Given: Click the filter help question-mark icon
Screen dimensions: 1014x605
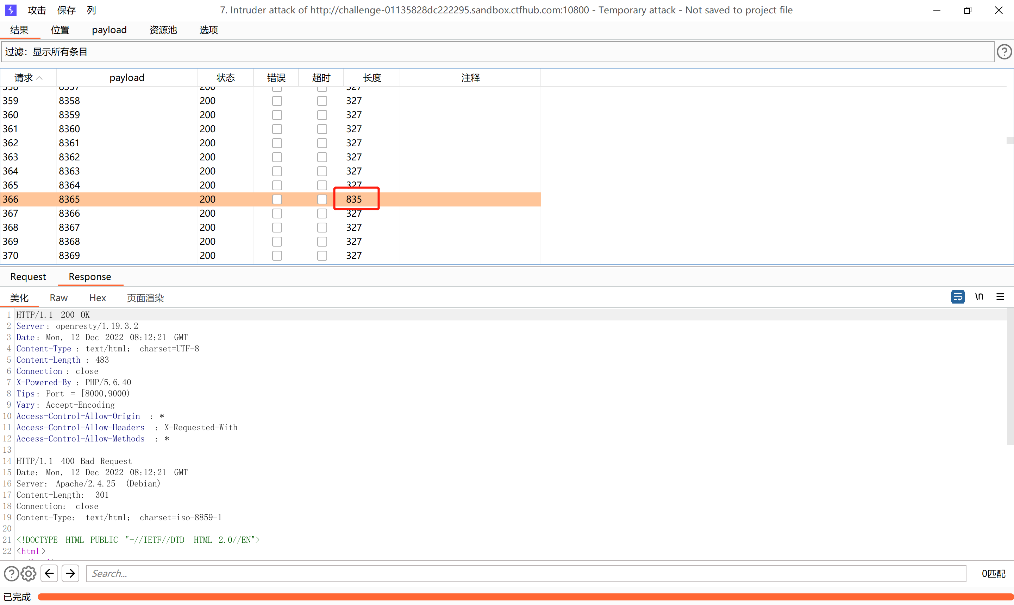Looking at the screenshot, I should click(x=1003, y=52).
